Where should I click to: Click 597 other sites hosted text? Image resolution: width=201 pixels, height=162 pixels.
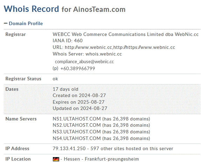(x=132, y=148)
